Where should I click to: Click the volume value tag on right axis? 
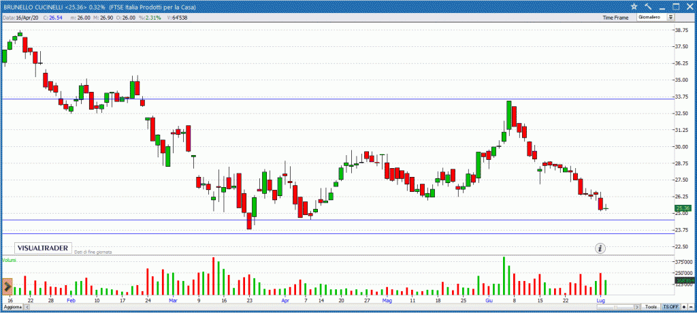pos(683,280)
